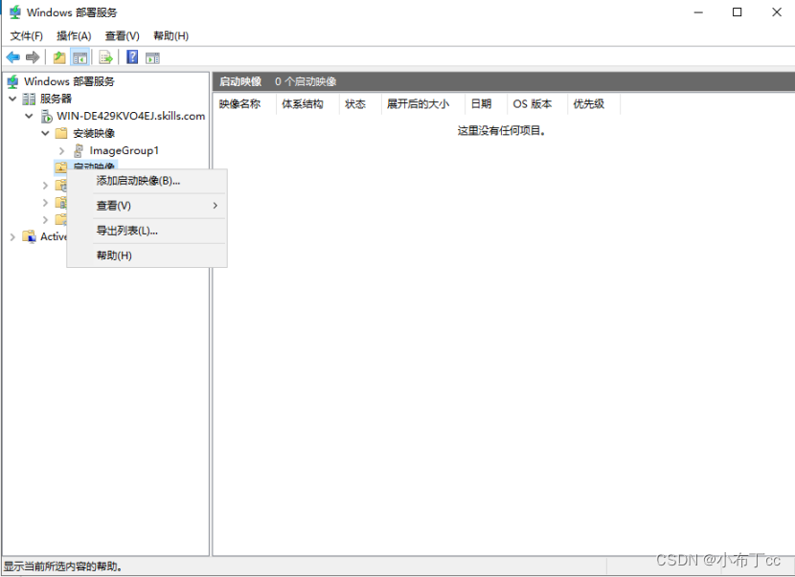This screenshot has height=577, width=795.
Task: Open the 操作(A) menu
Action: click(74, 36)
